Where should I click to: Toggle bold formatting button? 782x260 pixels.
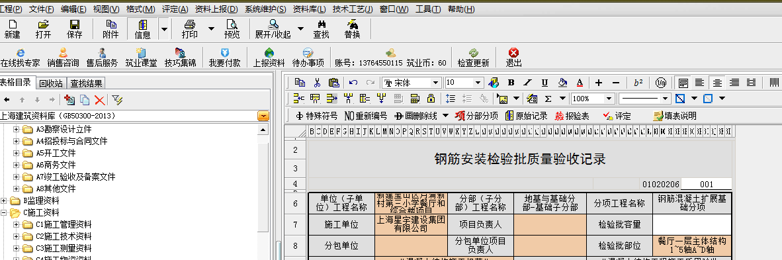[x=511, y=83]
